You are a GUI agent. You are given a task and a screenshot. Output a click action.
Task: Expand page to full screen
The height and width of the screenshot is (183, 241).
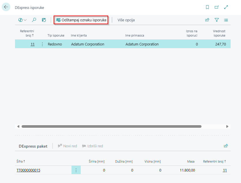[x=226, y=7]
